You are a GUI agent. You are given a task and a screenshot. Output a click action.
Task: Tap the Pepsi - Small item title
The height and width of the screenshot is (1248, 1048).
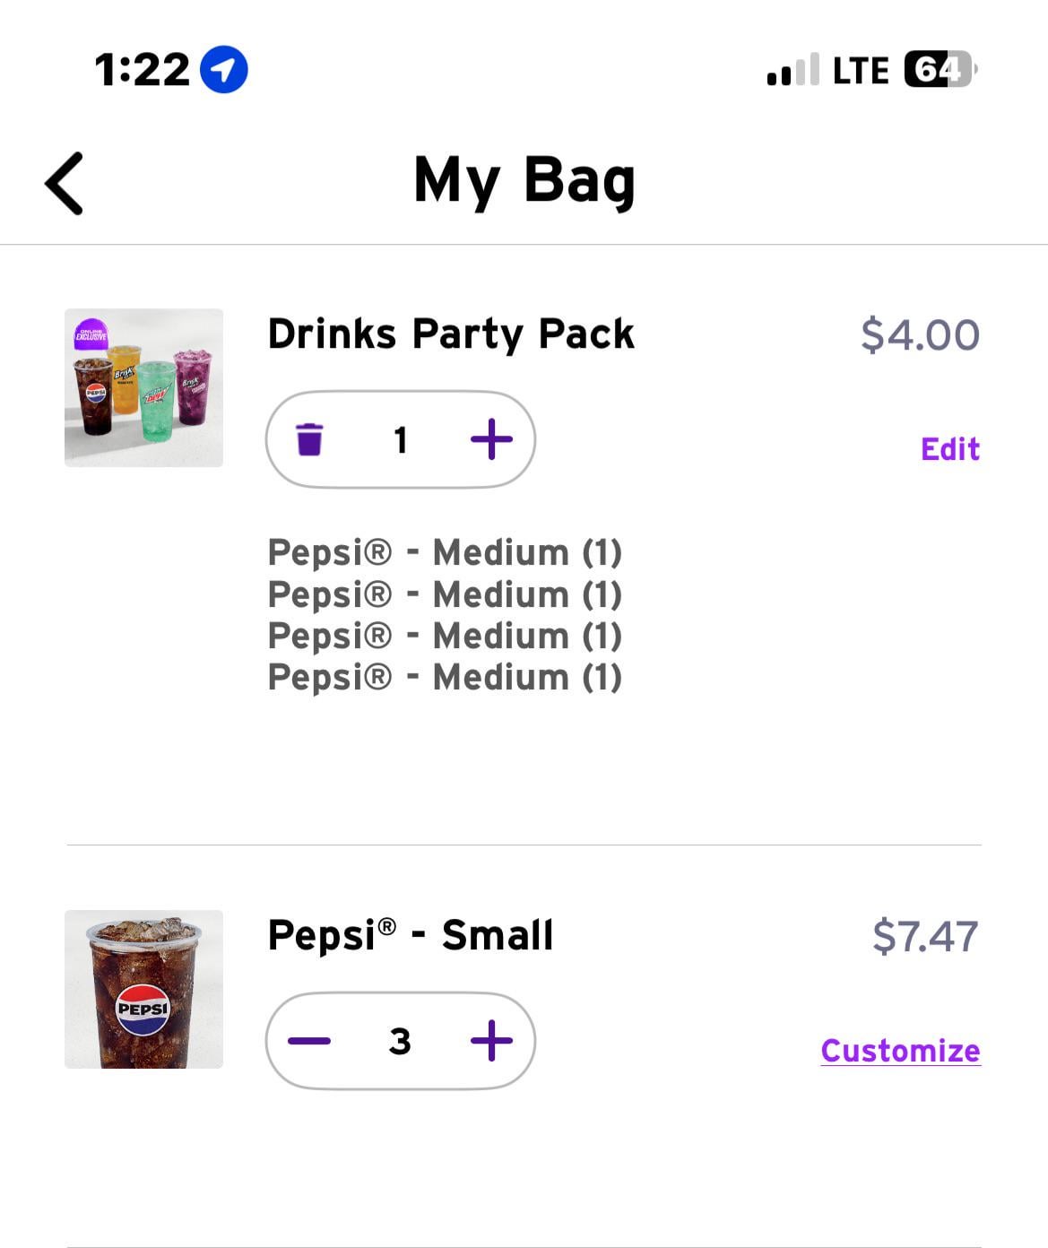point(411,936)
